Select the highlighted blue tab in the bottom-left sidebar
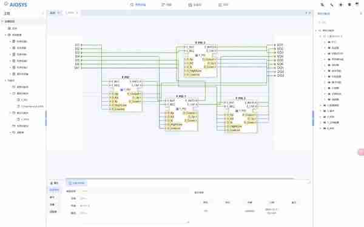364x227 pixels. click(x=54, y=189)
